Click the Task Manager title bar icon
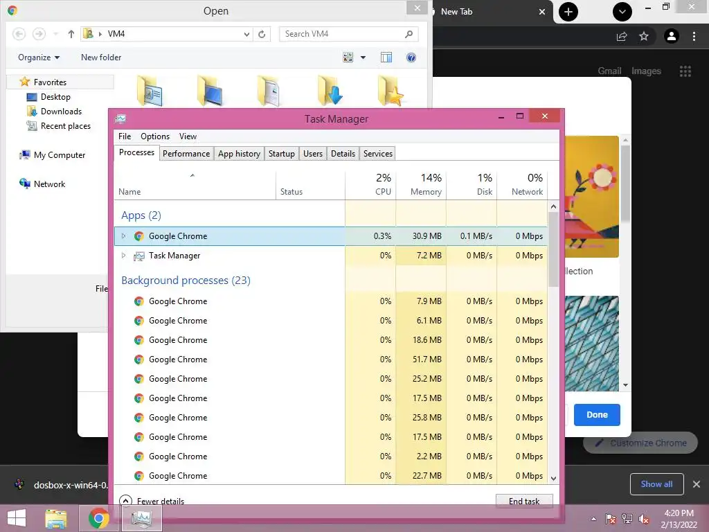The image size is (709, 532). point(120,119)
